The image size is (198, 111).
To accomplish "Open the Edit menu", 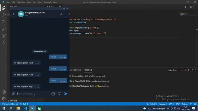I will pos(13,2).
